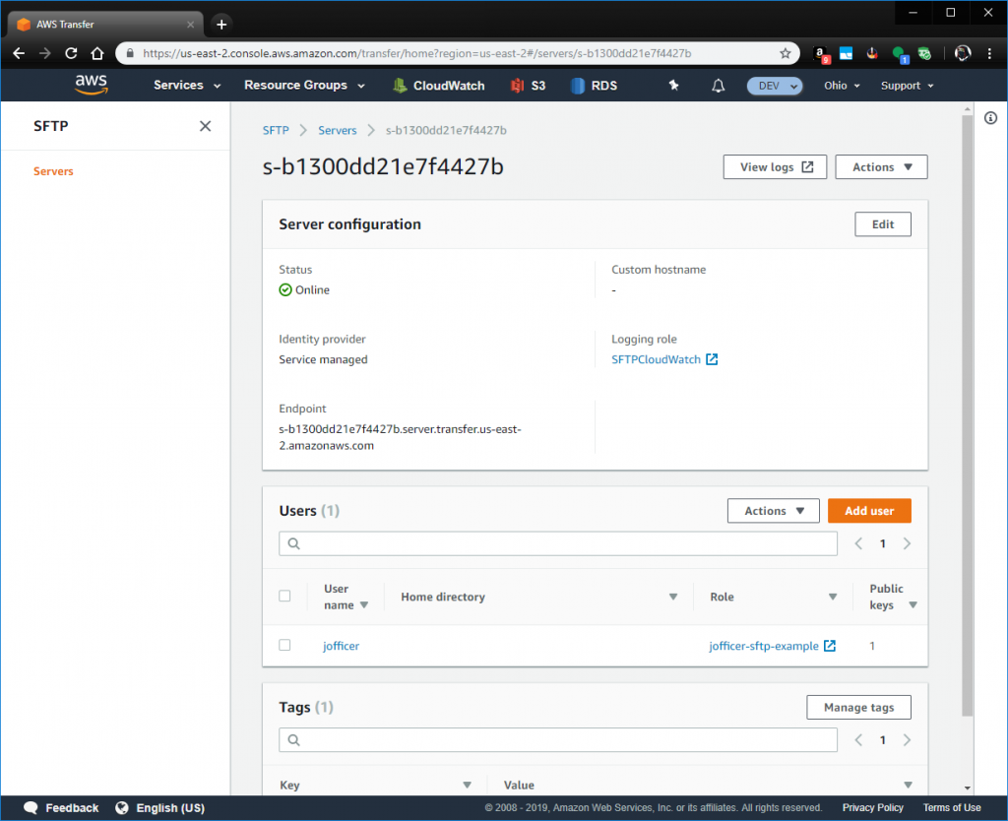1008x821 pixels.
Task: Expand the Services menu
Action: tap(186, 85)
